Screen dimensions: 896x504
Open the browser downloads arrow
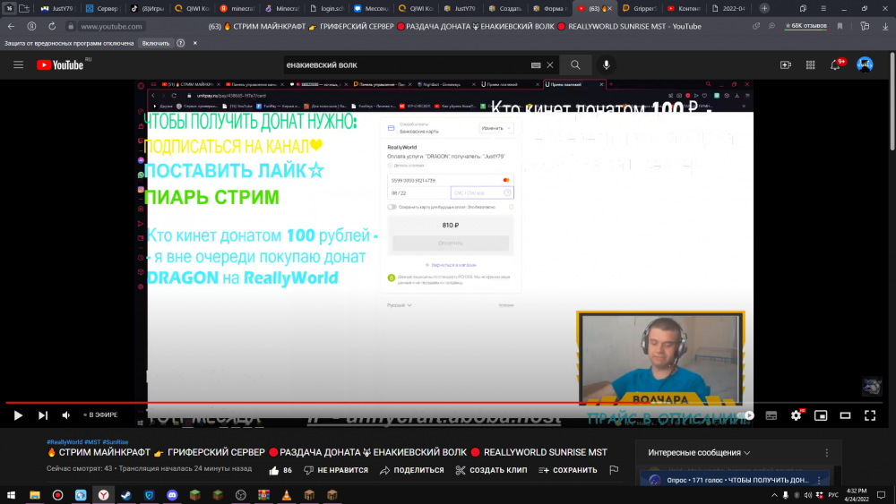(x=885, y=26)
